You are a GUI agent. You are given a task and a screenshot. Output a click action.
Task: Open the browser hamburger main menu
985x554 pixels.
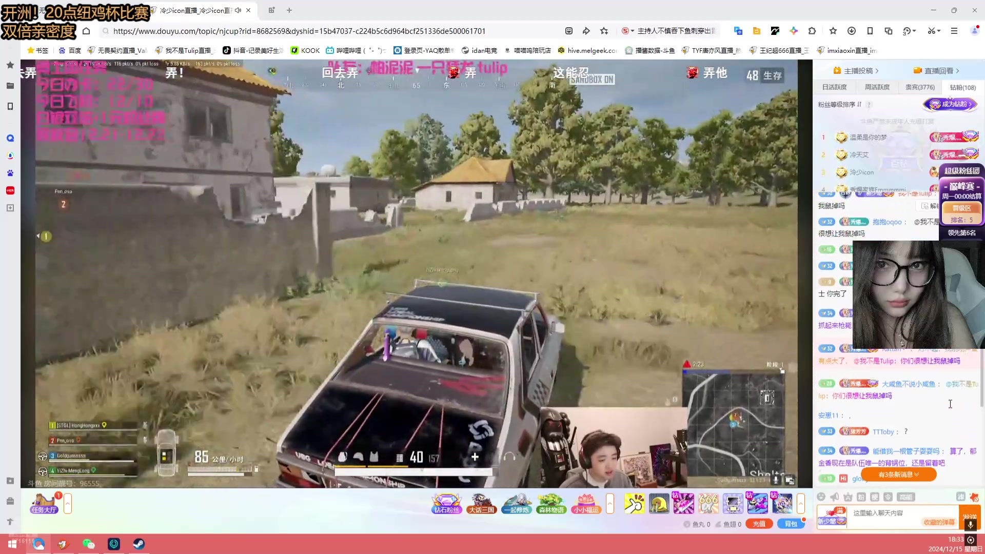pyautogui.click(x=954, y=31)
